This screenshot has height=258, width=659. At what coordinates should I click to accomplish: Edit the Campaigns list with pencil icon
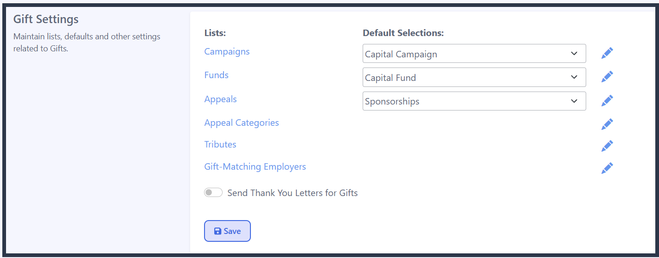pyautogui.click(x=607, y=53)
